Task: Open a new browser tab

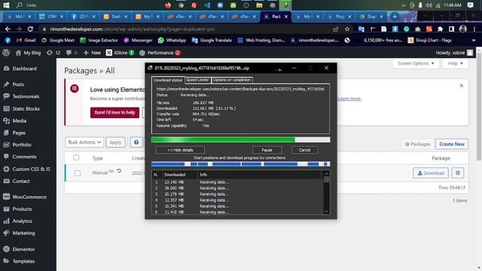Action: coord(395,17)
